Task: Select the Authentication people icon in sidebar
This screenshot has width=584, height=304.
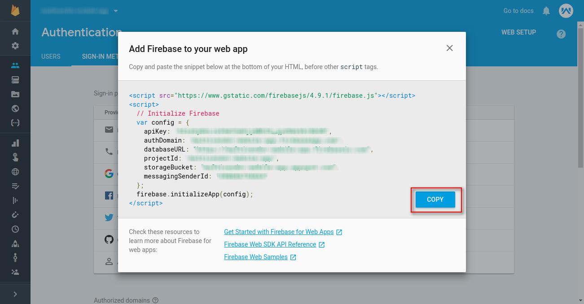Action: point(15,65)
